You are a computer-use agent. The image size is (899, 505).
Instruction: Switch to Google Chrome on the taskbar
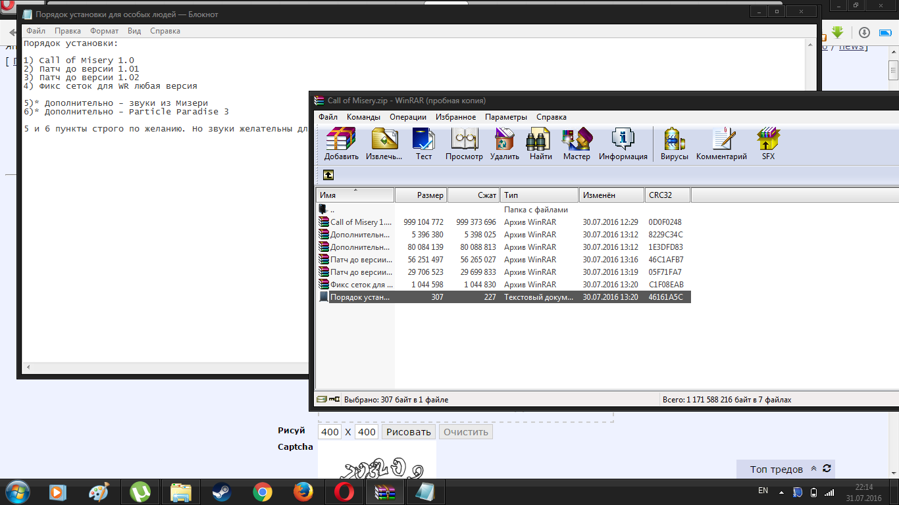(262, 492)
